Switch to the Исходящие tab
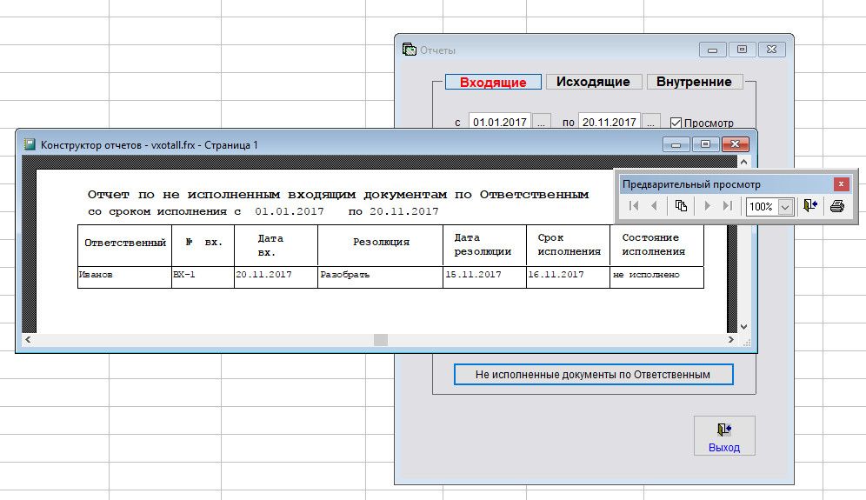Viewport: 866px width, 500px height. [x=593, y=82]
